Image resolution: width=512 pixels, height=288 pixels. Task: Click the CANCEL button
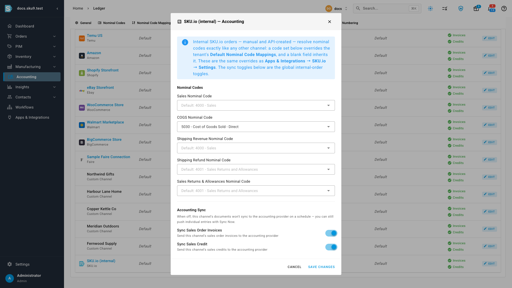(x=294, y=267)
